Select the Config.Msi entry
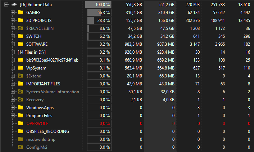The image size is (254, 152). (x=37, y=147)
